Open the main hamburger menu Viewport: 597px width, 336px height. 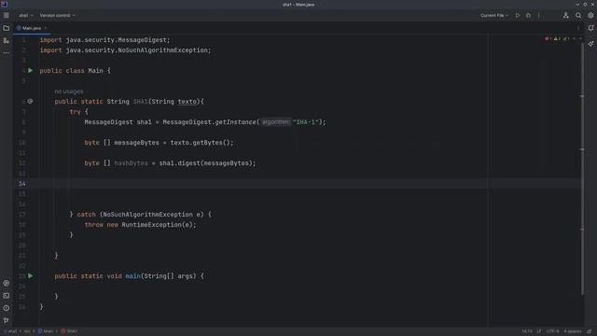pyautogui.click(x=7, y=16)
